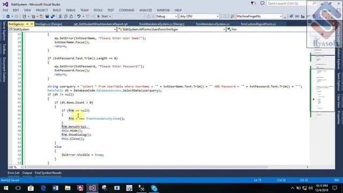The height and width of the screenshot is (193, 343).
Task: Switch to frmCustomReportForm.cs tab
Action: coord(258,24)
